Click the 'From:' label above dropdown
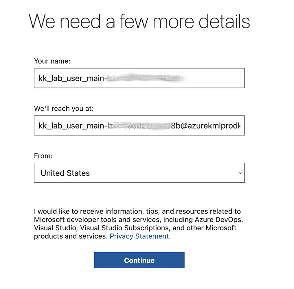Screen dimensions: 294x289 tap(43, 156)
